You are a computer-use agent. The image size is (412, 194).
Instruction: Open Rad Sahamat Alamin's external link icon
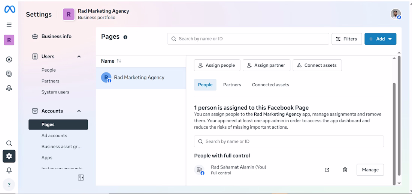pos(327,170)
